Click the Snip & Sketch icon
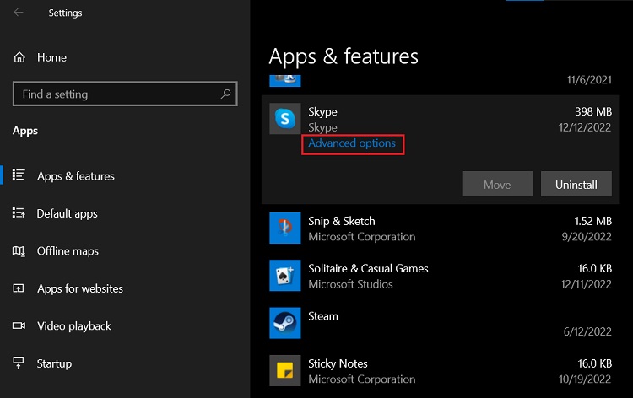Screen dimensions: 633x398 click(x=285, y=228)
